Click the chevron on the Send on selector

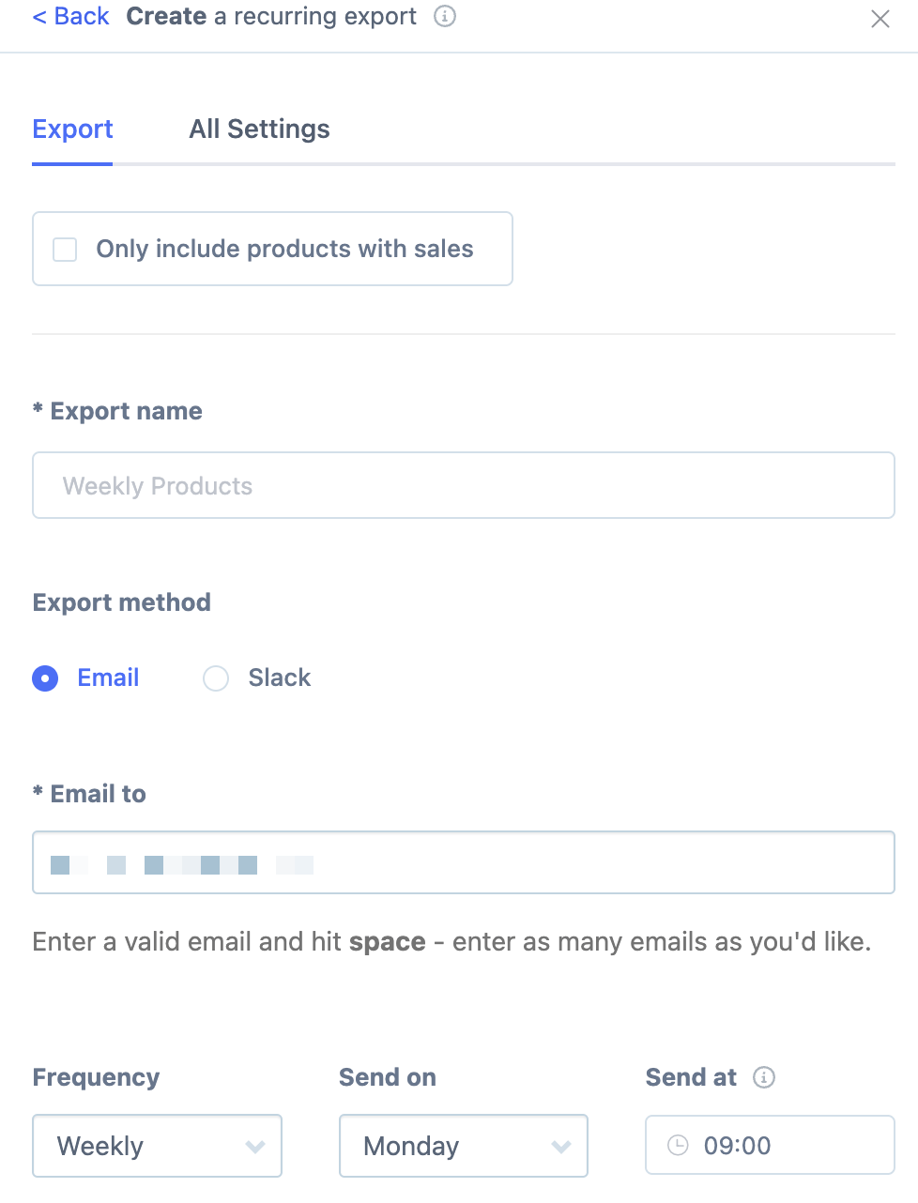pyautogui.click(x=561, y=1146)
